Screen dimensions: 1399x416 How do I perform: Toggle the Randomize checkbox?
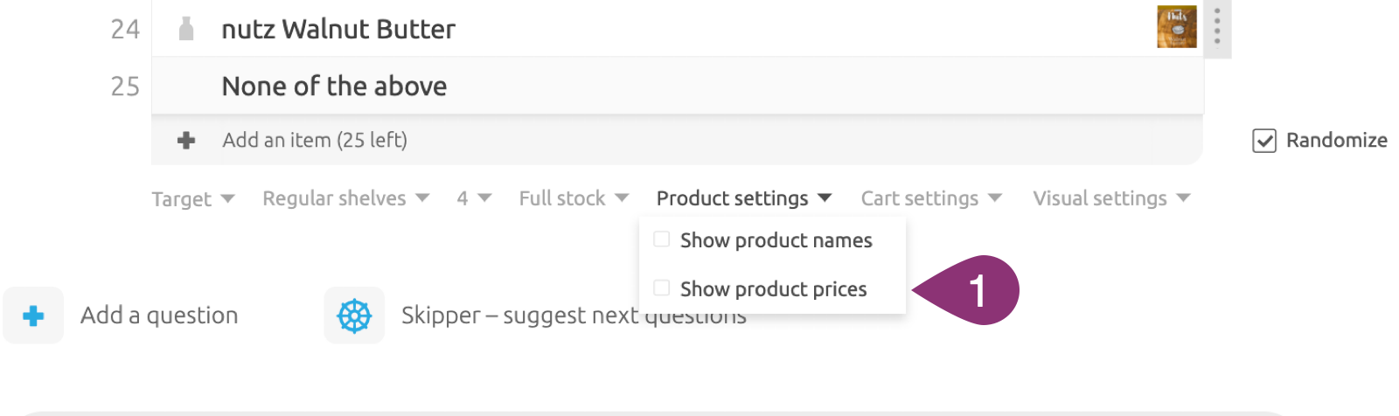coord(1264,141)
